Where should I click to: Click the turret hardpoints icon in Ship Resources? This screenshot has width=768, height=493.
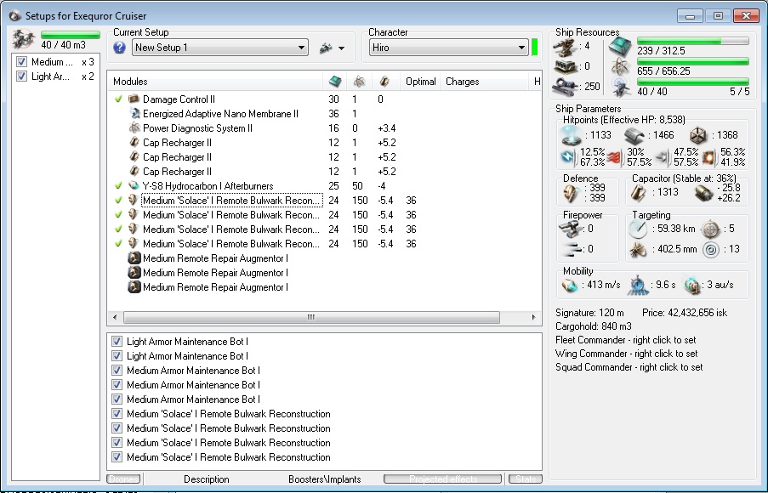[x=564, y=48]
